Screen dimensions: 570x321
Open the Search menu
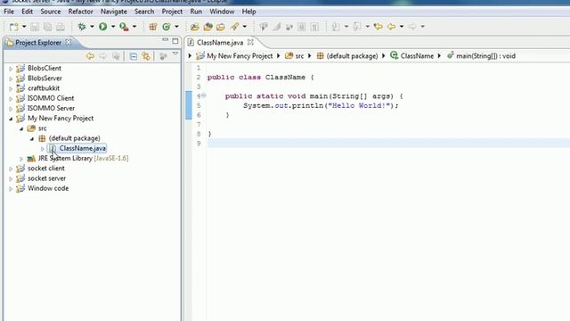point(144,12)
